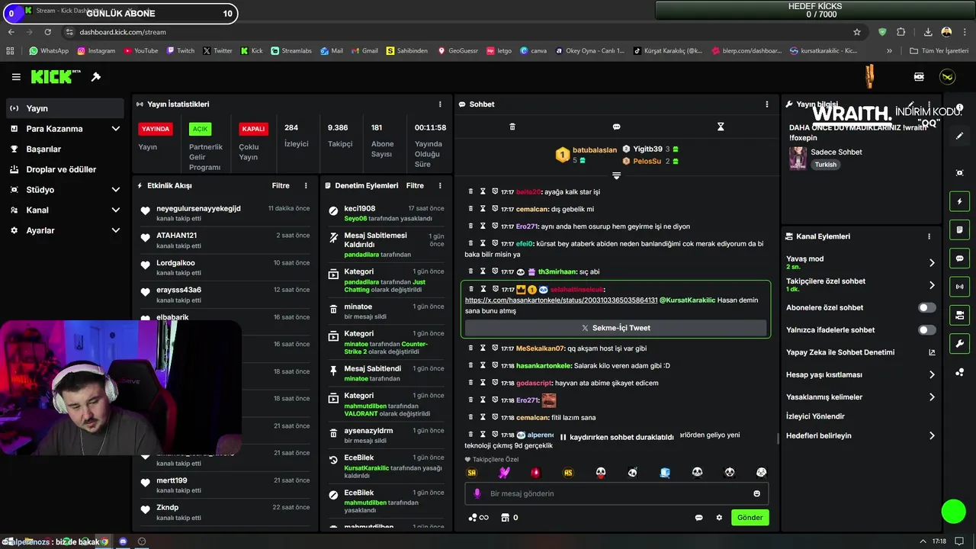Click the speech bubble icon in Sohbet toolbar
This screenshot has height=549, width=976.
[x=616, y=127]
